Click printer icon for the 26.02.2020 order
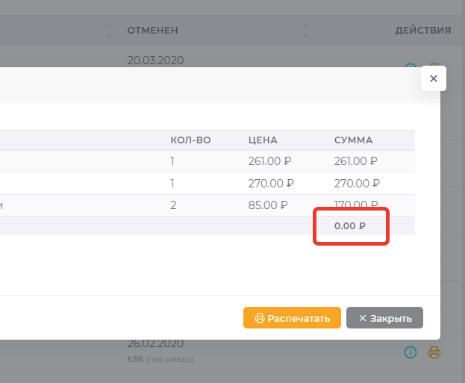Image resolution: width=465 pixels, height=383 pixels. [x=434, y=352]
